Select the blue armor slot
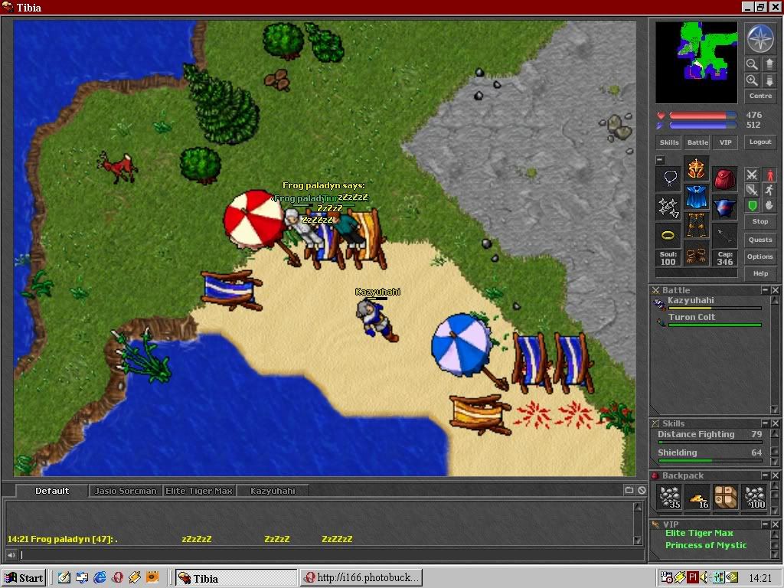784x588 pixels. point(696,197)
